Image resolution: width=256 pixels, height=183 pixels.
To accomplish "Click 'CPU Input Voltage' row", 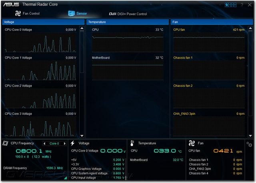I will point(98,178).
